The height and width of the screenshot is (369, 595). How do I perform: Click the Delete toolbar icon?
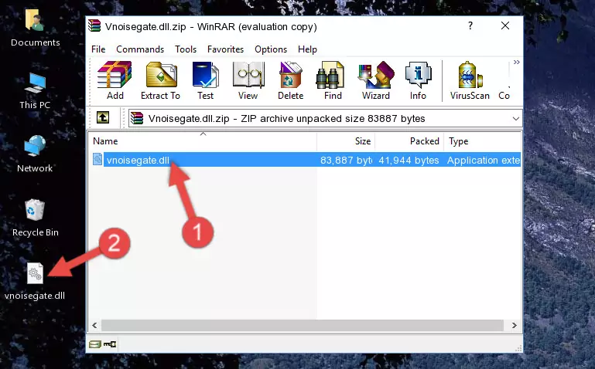(291, 80)
